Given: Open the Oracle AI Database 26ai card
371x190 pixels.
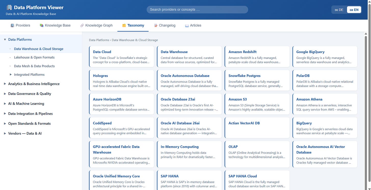Looking at the screenshot, I should 189,128.
